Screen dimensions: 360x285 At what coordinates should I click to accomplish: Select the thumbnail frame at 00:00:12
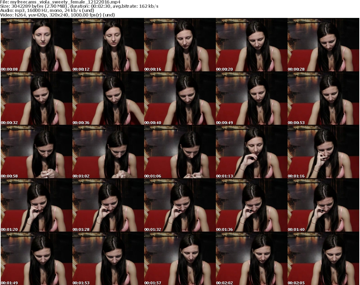[108, 45]
